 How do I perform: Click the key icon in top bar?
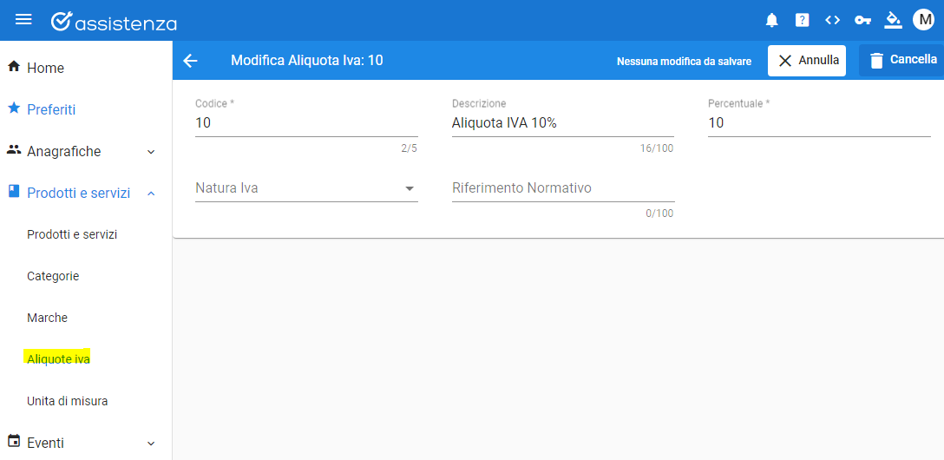pos(862,21)
